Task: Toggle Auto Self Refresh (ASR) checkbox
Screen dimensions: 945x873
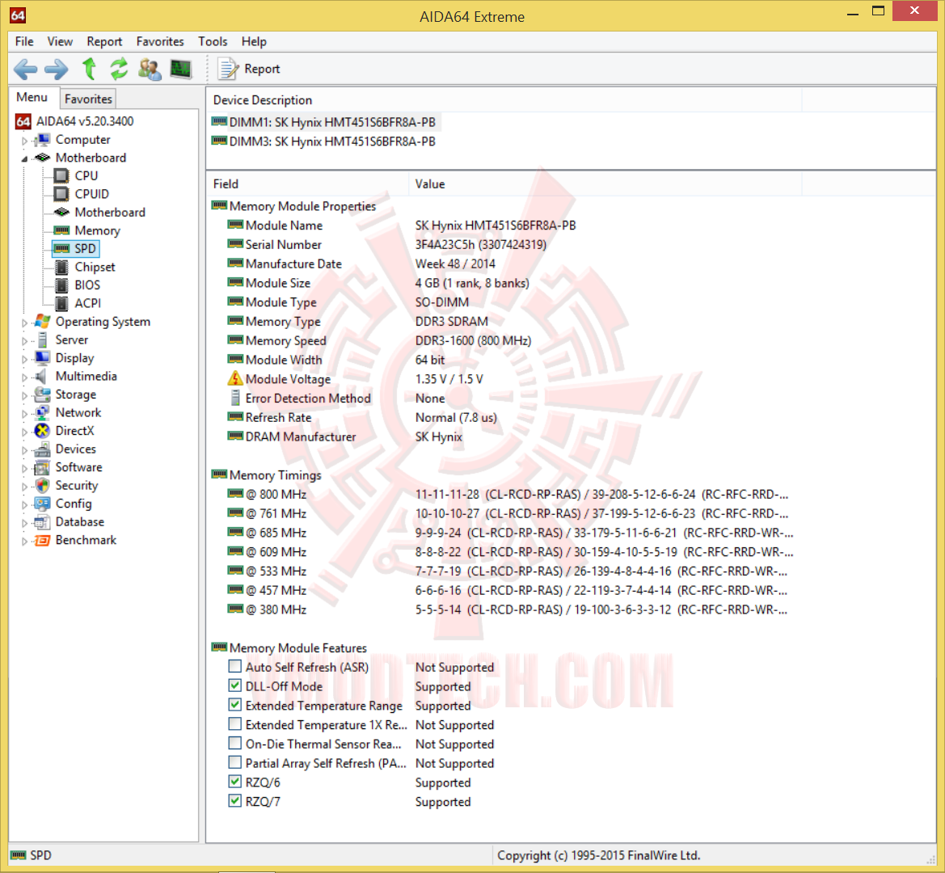Action: 235,666
